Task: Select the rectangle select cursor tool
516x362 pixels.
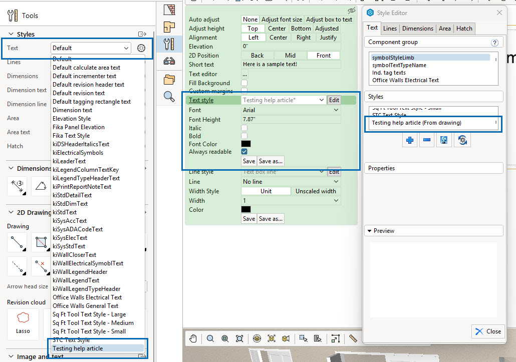Action: 304,338
